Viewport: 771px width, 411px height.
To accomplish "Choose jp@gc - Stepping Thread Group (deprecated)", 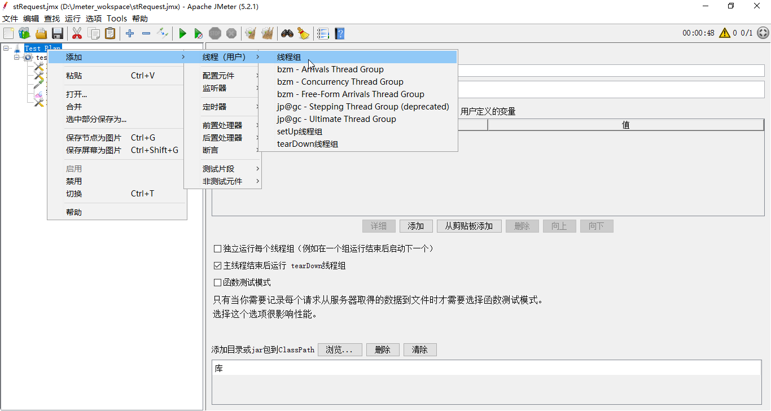I will tap(357, 107).
